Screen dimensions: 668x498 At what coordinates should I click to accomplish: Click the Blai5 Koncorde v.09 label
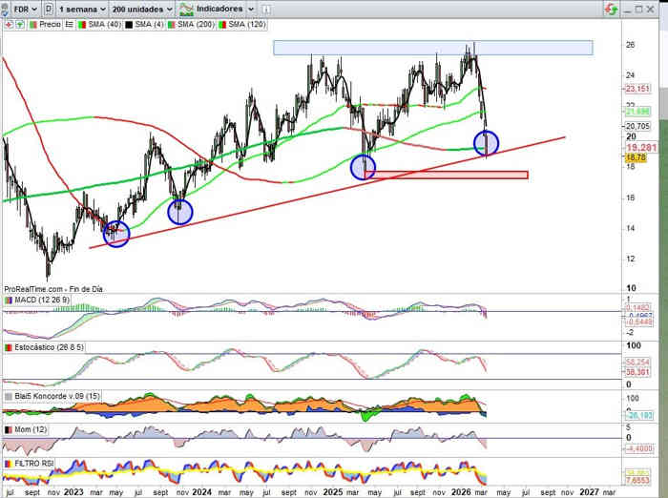47,395
